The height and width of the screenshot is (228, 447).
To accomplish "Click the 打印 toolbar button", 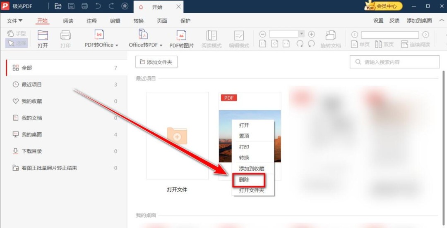I will (x=65, y=39).
